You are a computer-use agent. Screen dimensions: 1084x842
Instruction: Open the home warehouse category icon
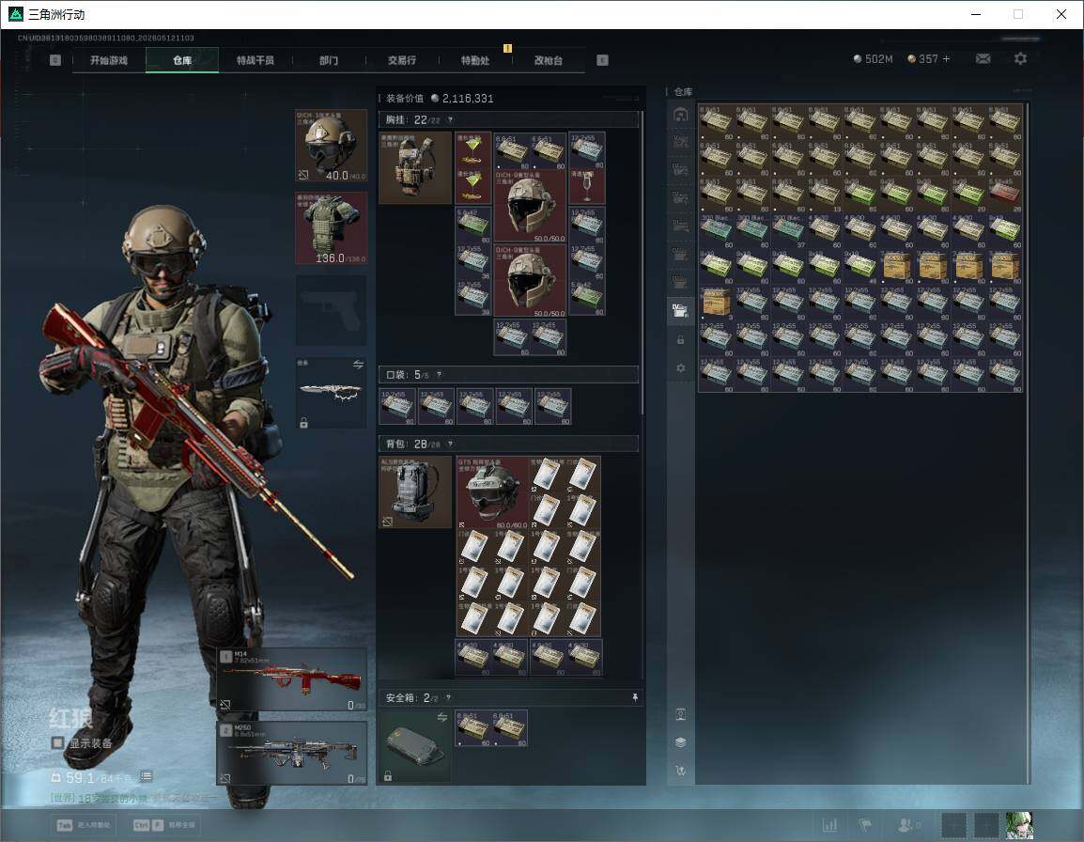[681, 115]
